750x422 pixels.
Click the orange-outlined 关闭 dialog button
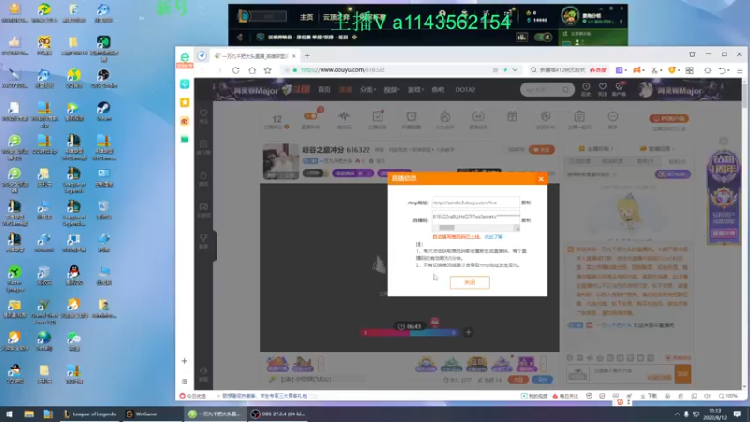click(x=470, y=282)
